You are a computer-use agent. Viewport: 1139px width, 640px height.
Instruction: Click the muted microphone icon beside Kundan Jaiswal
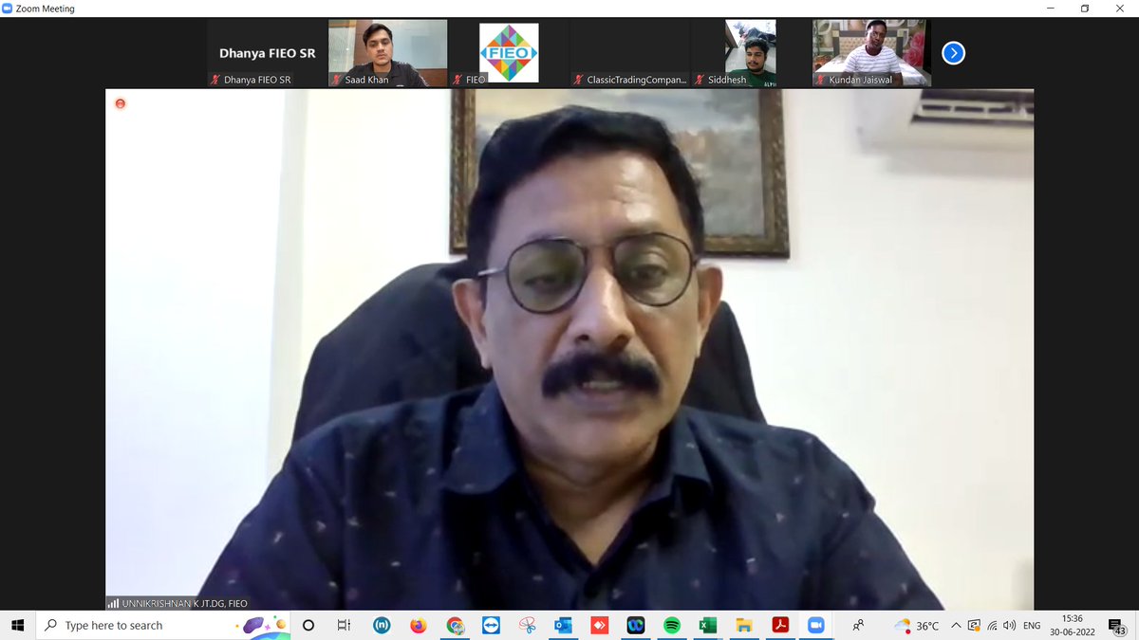[820, 80]
